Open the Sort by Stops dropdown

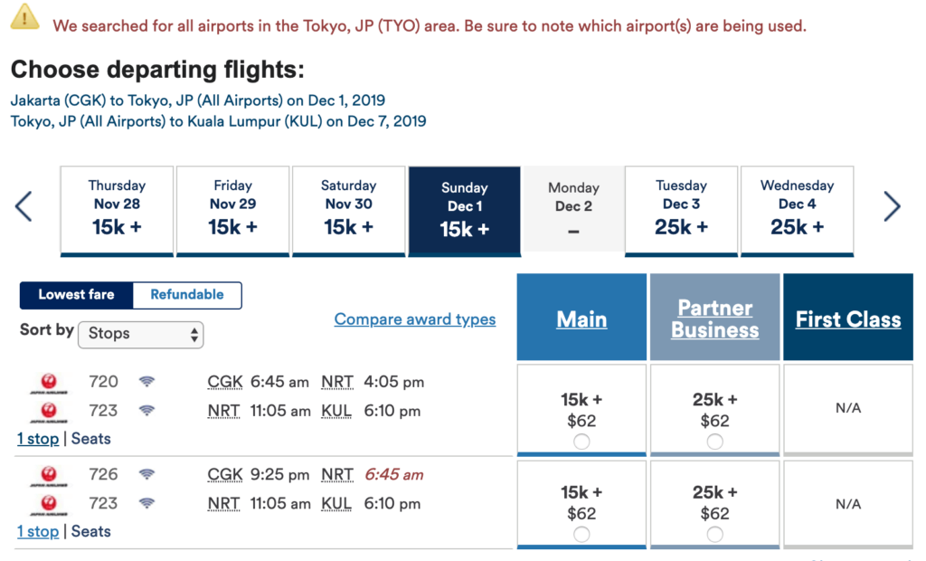pyautogui.click(x=140, y=335)
